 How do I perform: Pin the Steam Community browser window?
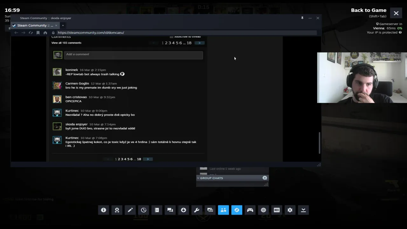[x=302, y=18]
